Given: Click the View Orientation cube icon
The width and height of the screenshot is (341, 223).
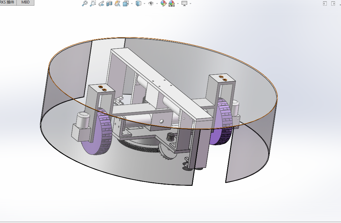Looking at the screenshot, I should (x=125, y=3).
